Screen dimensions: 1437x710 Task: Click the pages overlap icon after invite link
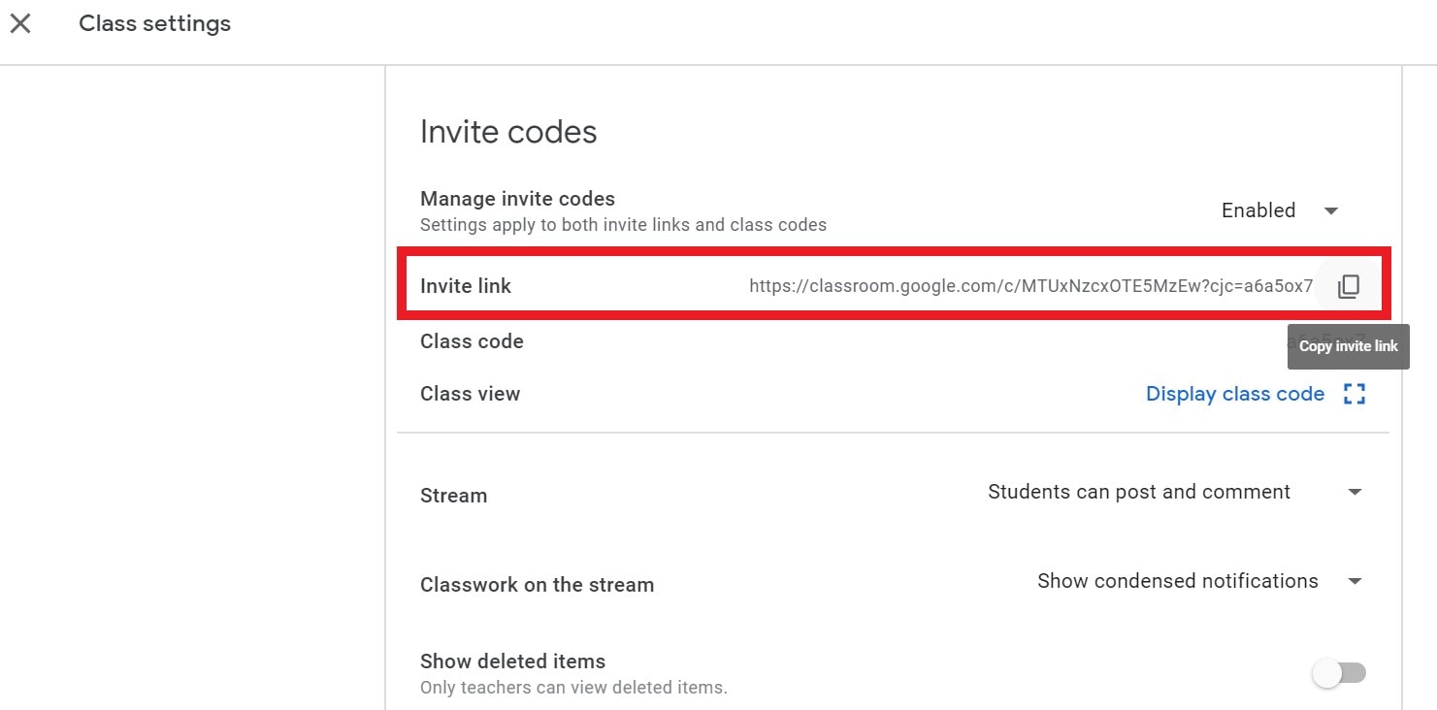coord(1348,285)
